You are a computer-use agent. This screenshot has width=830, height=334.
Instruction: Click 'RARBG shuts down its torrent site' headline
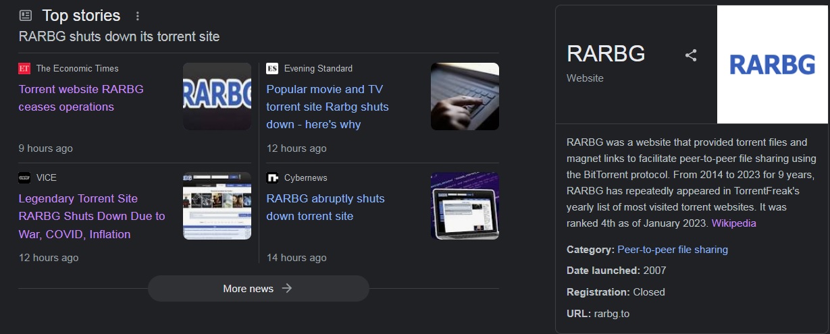coord(120,36)
